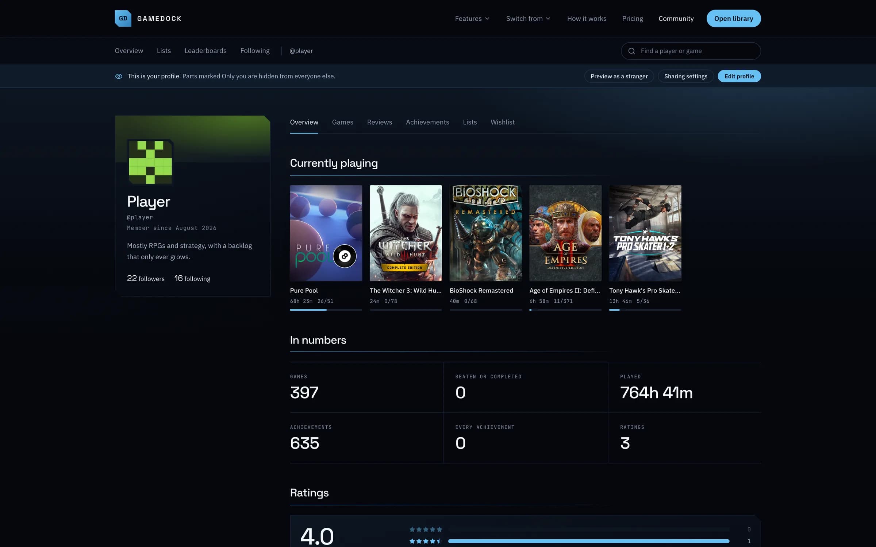Click the green pixel avatar

click(150, 162)
